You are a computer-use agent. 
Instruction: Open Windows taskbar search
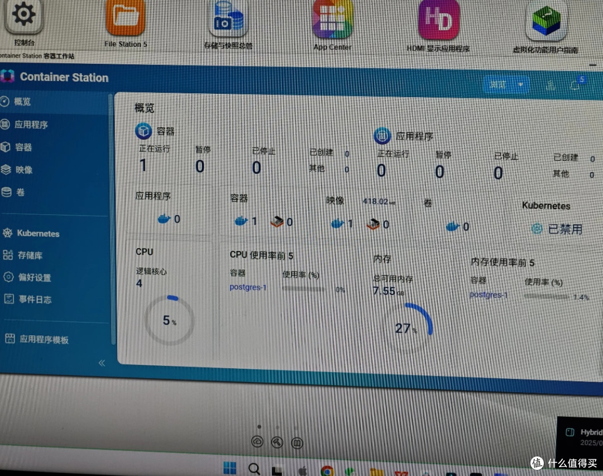coord(254,469)
